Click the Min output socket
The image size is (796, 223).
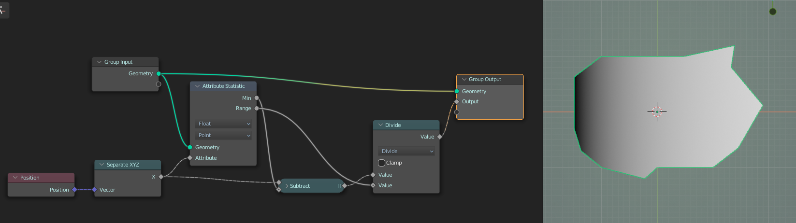click(x=257, y=98)
